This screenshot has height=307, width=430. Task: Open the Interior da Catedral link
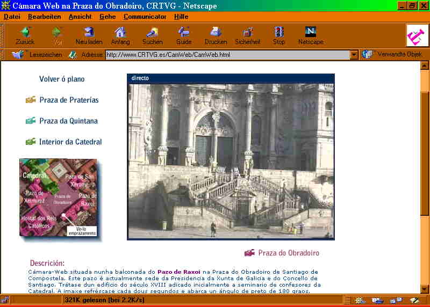click(70, 142)
